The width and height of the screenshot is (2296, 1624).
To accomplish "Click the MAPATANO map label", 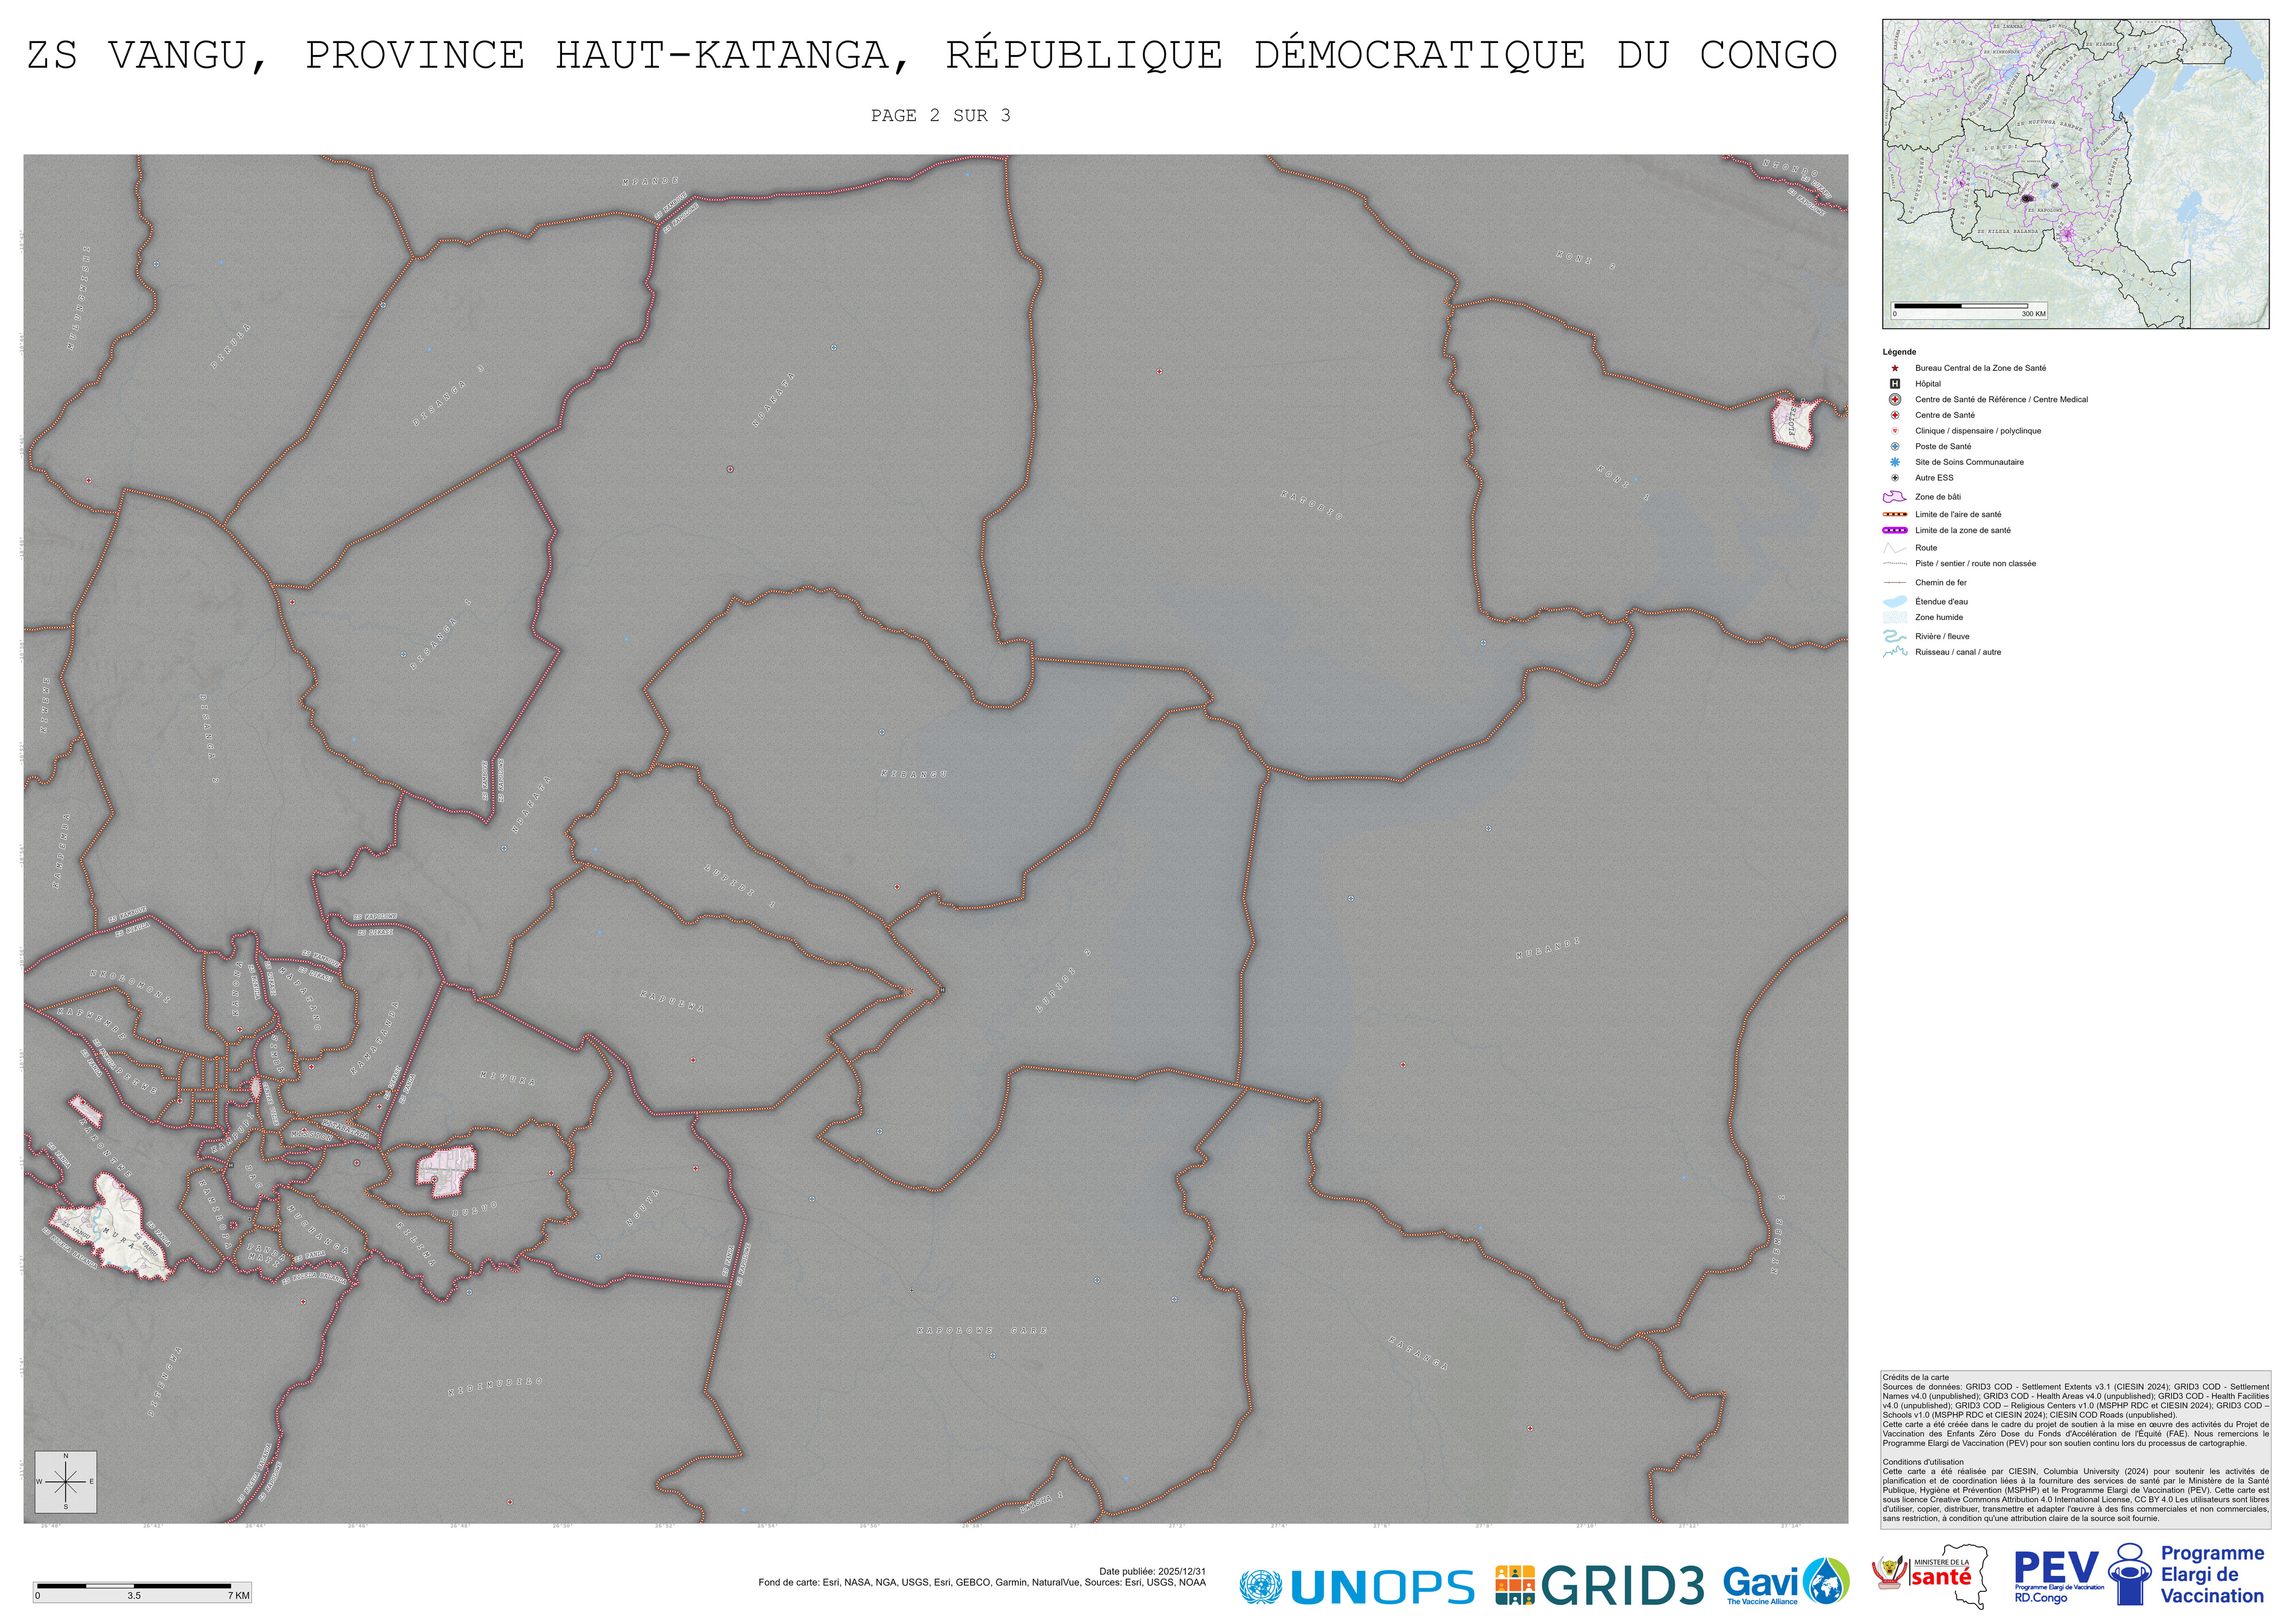I will [x=300, y=999].
